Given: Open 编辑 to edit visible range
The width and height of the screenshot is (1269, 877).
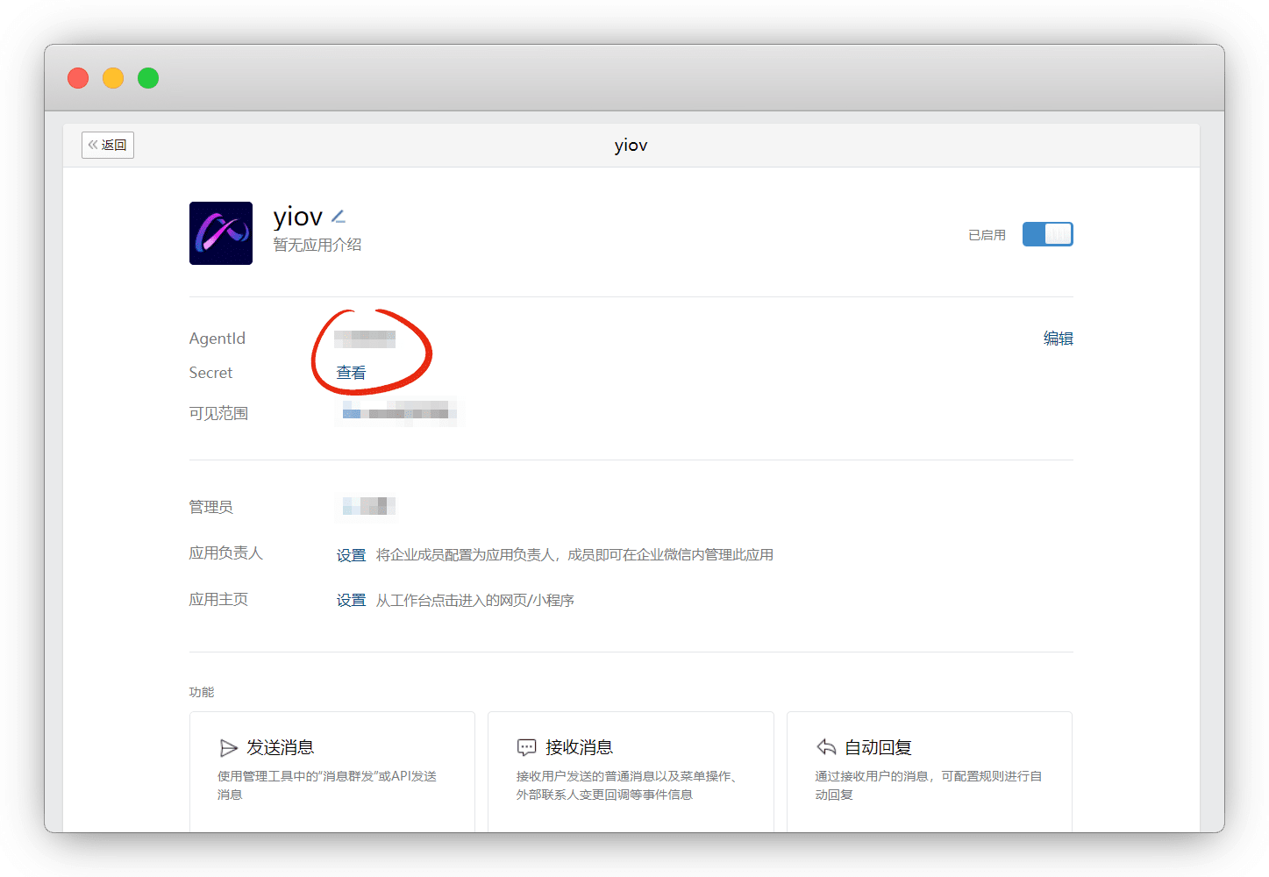Looking at the screenshot, I should tap(1058, 339).
